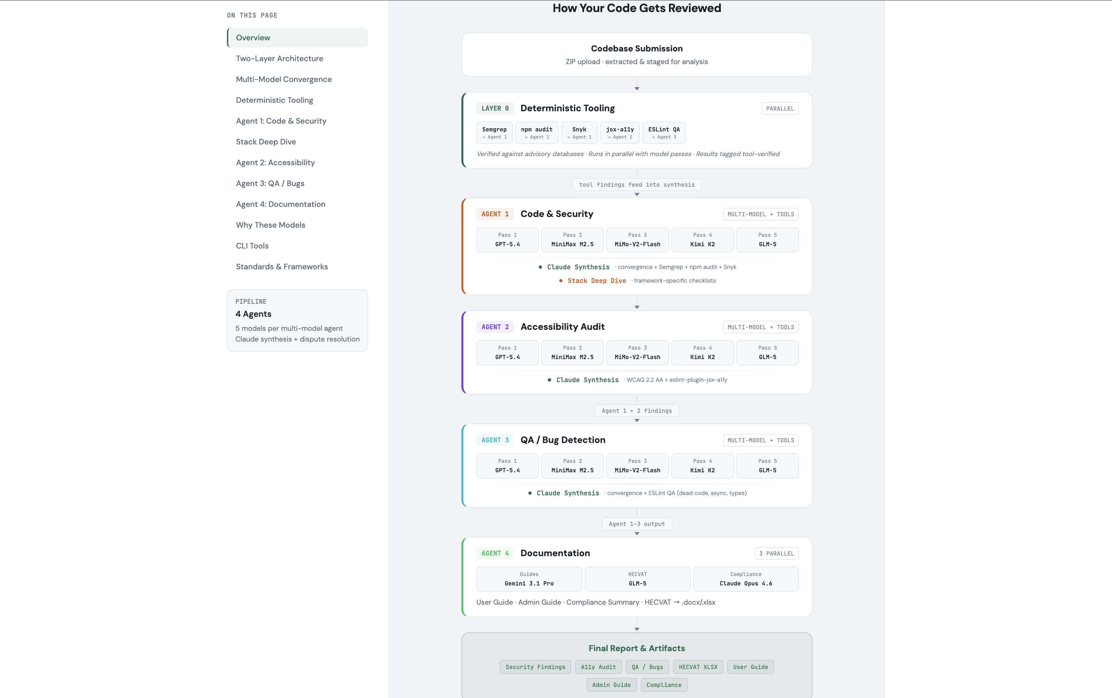
Task: Select Overview in the page navigation
Action: (253, 37)
